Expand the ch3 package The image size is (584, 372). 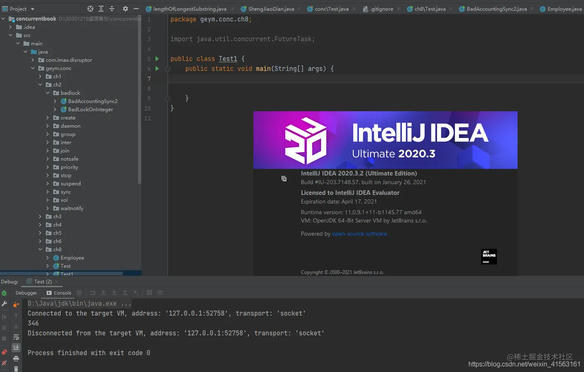pos(40,216)
